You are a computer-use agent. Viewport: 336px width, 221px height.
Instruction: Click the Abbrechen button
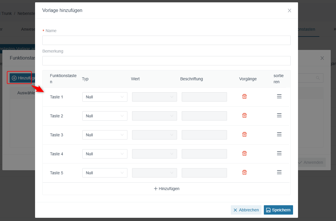[x=246, y=210]
